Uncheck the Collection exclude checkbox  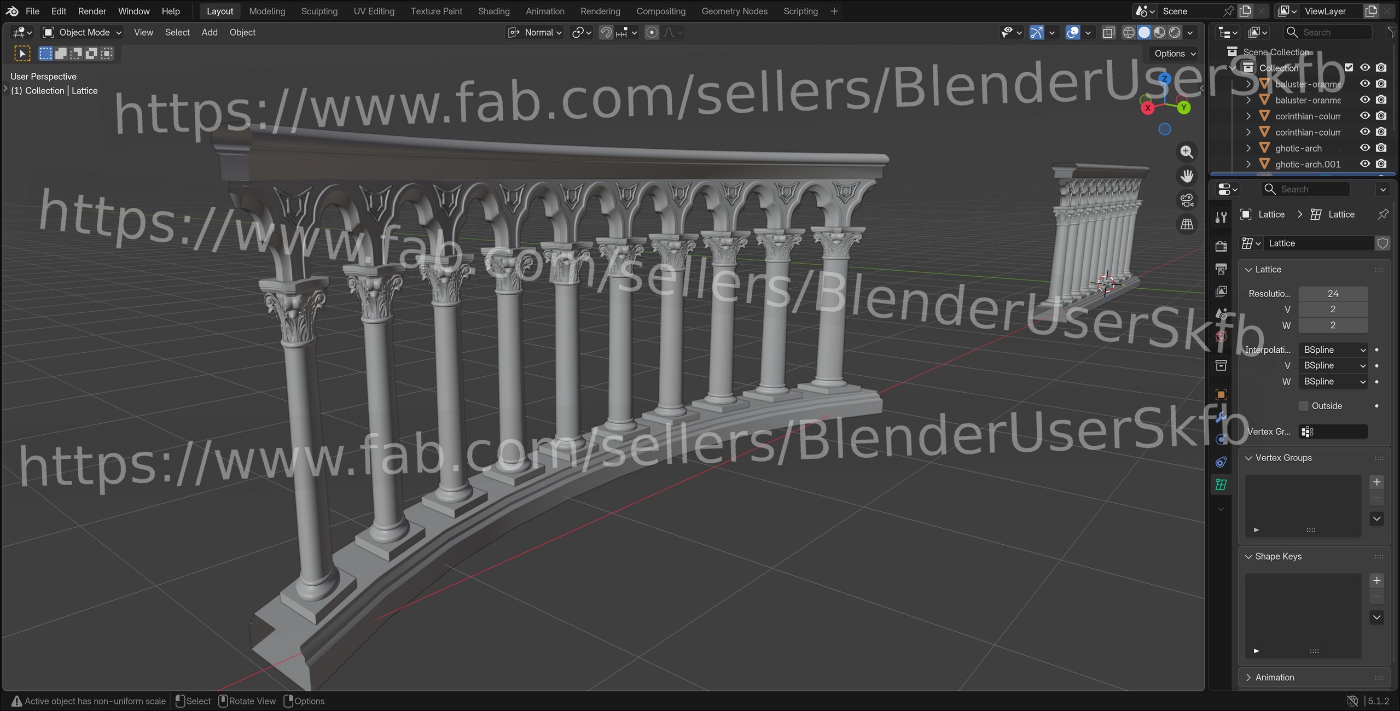[1349, 68]
